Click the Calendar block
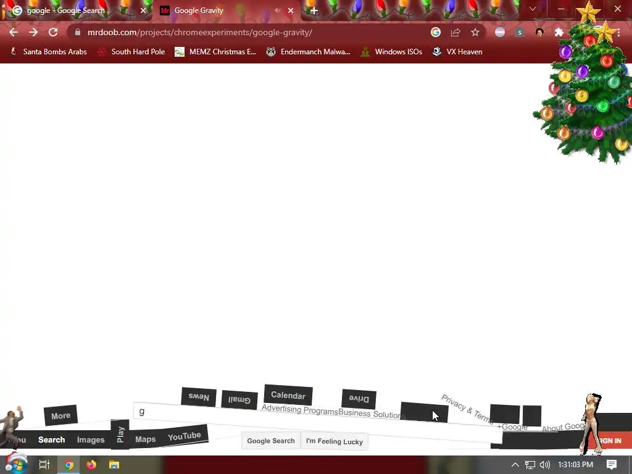 tap(288, 395)
